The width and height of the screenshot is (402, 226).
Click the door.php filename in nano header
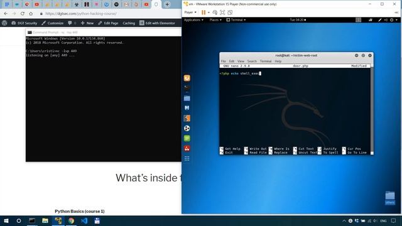[x=300, y=66]
